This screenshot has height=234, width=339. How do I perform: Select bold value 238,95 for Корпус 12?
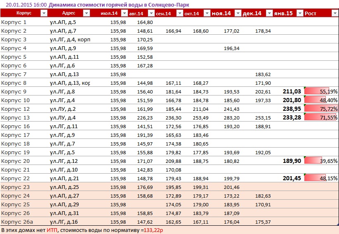pyautogui.click(x=292, y=109)
